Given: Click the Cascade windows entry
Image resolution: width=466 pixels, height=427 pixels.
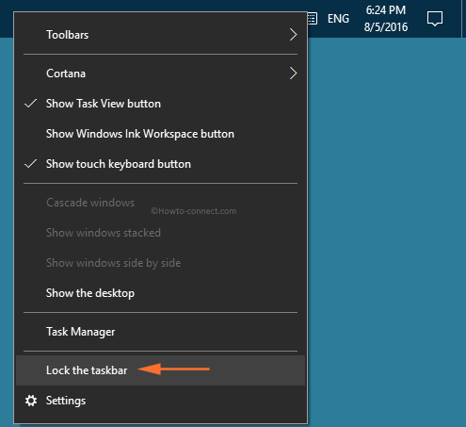Looking at the screenshot, I should tap(160, 203).
